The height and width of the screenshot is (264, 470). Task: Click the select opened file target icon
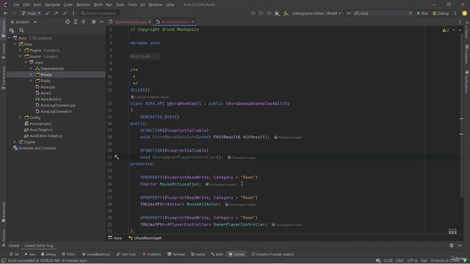68,22
